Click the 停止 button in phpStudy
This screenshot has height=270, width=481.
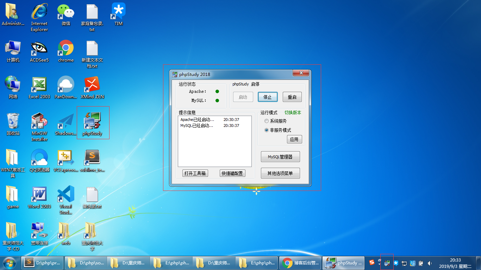[x=268, y=97]
